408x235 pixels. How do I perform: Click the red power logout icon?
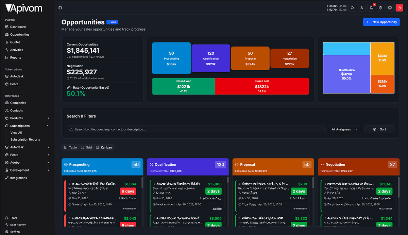399,8
